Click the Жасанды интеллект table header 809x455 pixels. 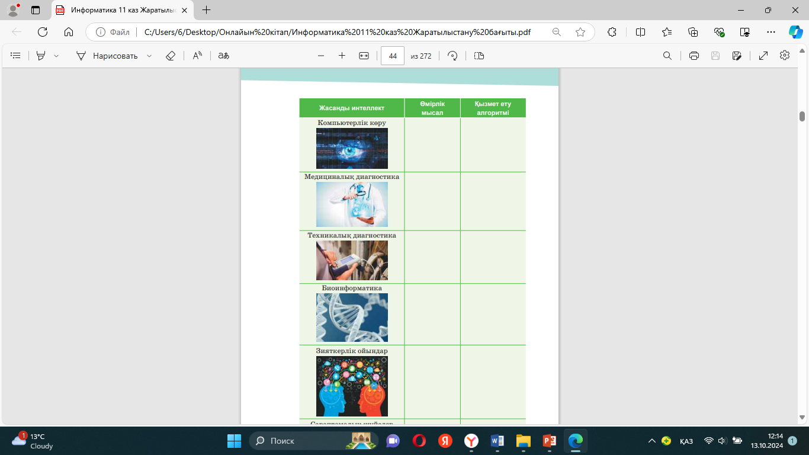pyautogui.click(x=352, y=108)
